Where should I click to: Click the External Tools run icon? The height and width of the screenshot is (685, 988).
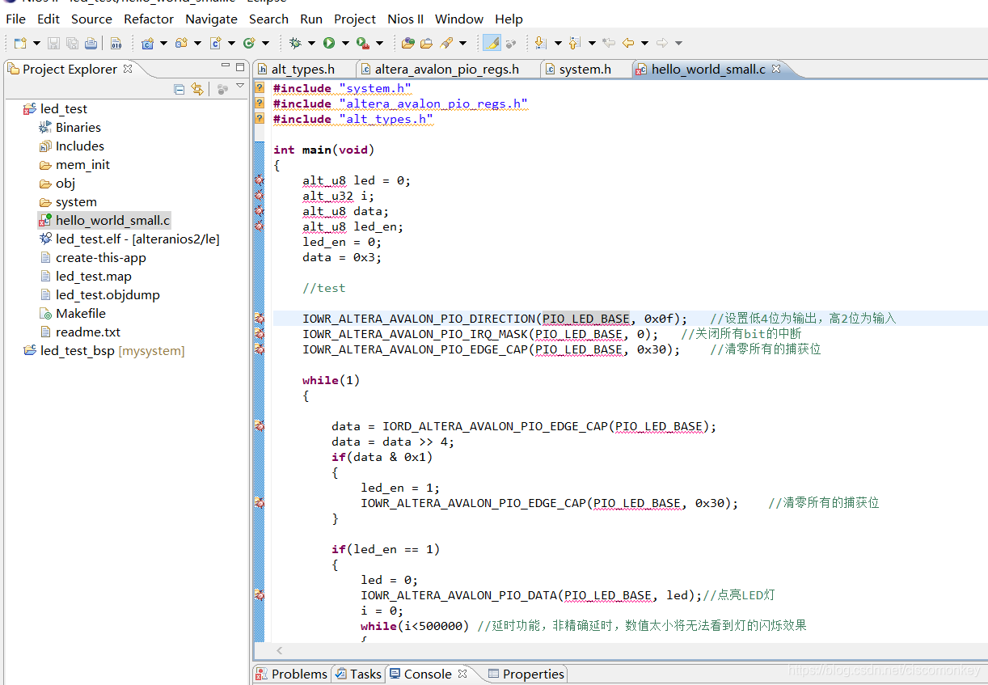click(x=363, y=43)
